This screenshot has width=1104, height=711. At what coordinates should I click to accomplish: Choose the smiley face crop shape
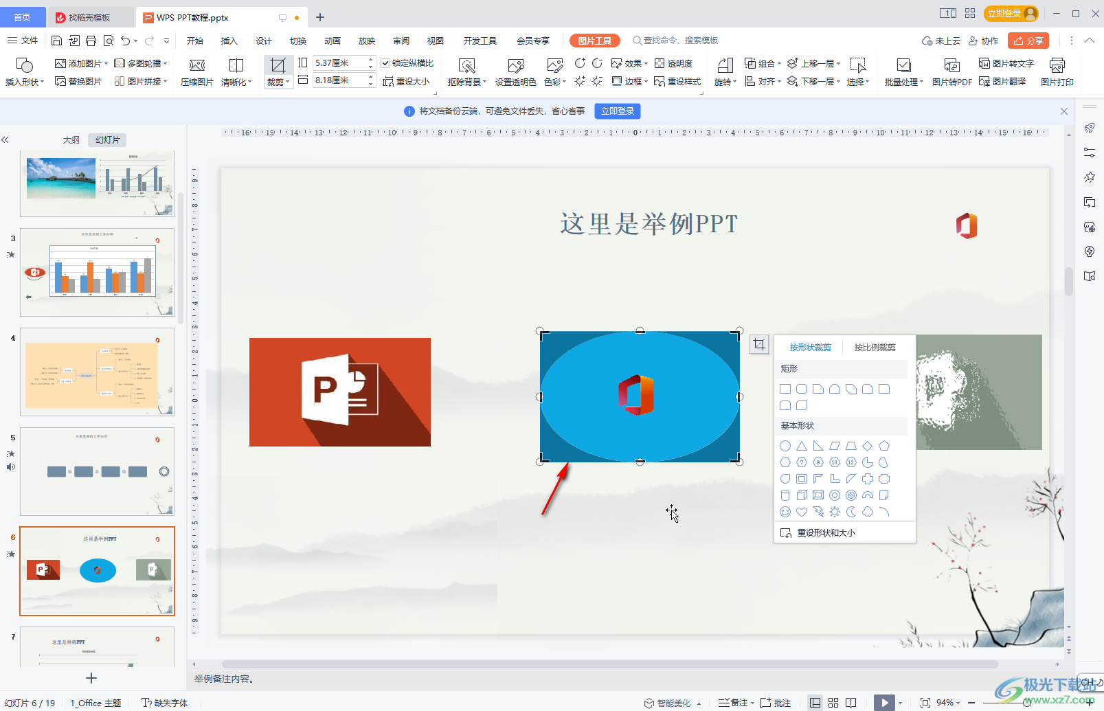(x=785, y=512)
